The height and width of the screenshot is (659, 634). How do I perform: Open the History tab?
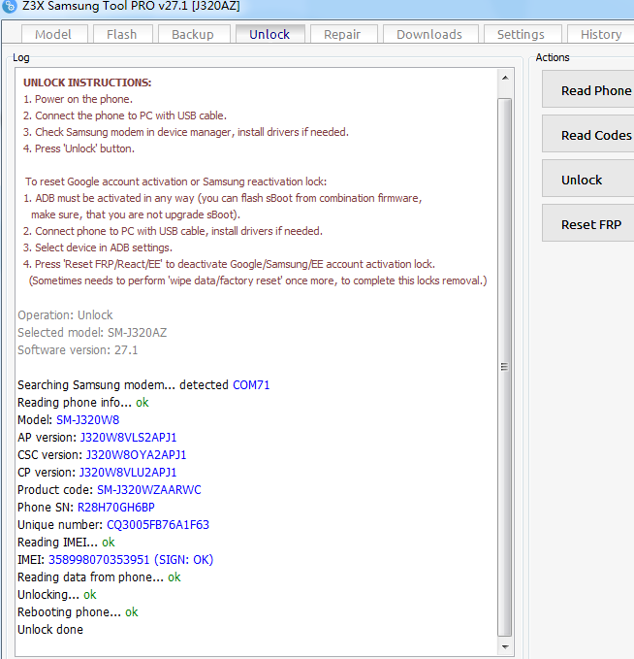[601, 34]
